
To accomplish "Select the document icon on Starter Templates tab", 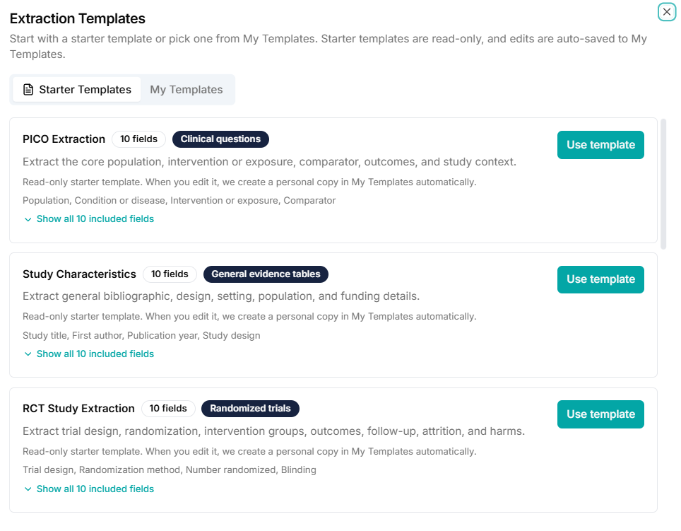I will pyautogui.click(x=27, y=89).
